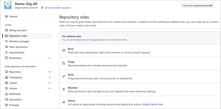The width and height of the screenshot is (221, 109).
Task: Click the General gear icon
Action: (6, 16)
